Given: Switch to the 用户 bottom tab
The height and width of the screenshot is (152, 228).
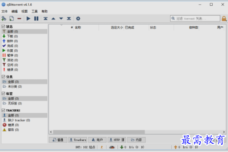Looking at the screenshot, I should coord(97,140).
